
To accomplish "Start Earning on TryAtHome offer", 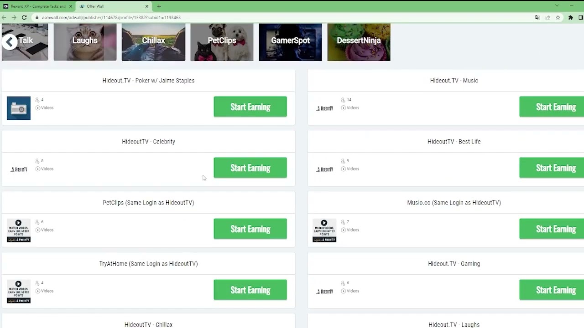I will click(x=250, y=290).
